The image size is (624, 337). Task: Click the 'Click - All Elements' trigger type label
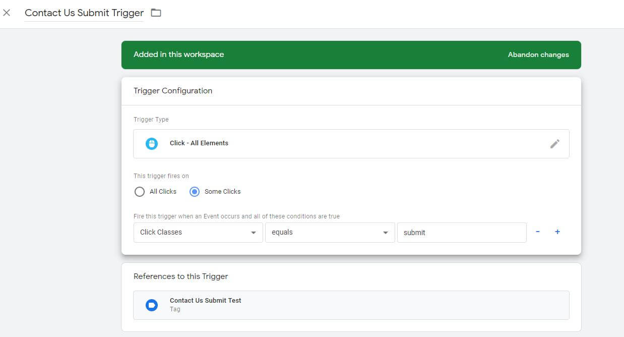tap(199, 143)
